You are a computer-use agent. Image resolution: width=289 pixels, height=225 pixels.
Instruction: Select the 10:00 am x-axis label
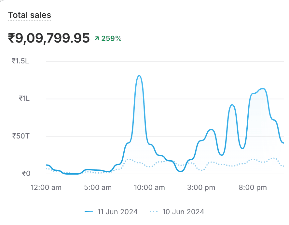149,187
